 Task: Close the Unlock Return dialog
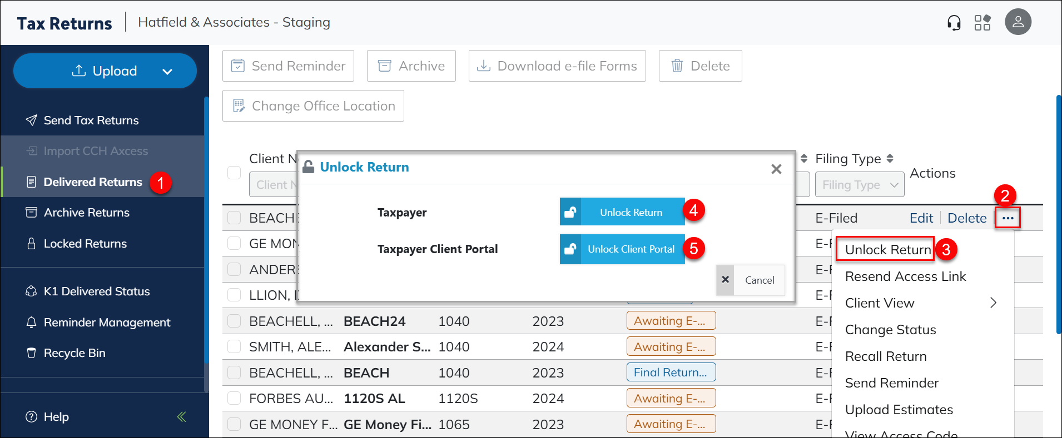(x=776, y=169)
